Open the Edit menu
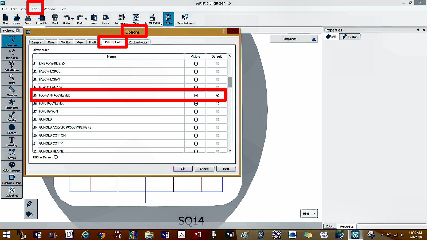Viewport: 427px width, 240px height. coord(14,9)
